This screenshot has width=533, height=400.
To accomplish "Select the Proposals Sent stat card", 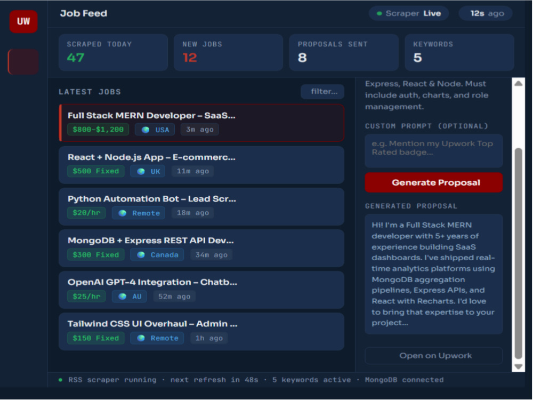I will coord(344,52).
